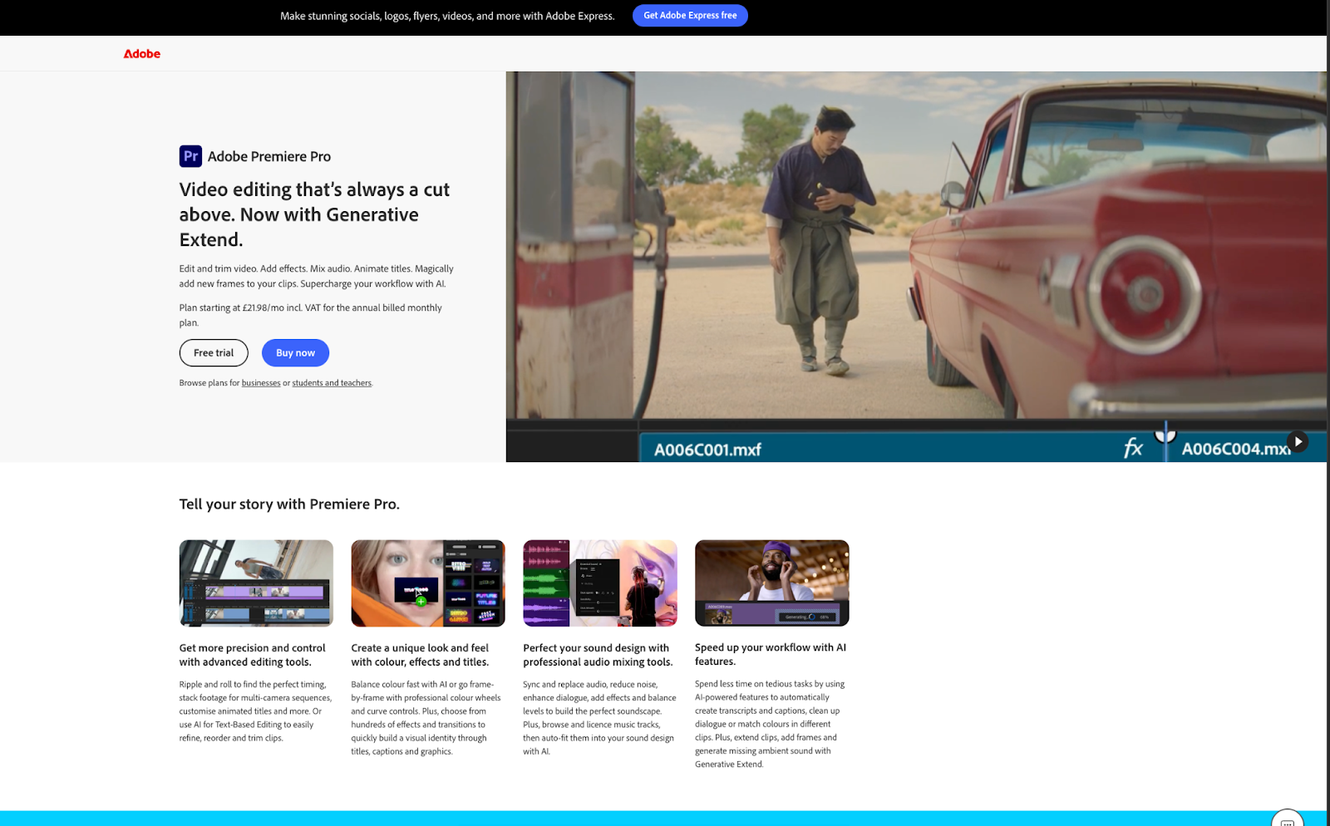Click the Adobe Express promo banner text
The image size is (1330, 826).
(x=447, y=16)
